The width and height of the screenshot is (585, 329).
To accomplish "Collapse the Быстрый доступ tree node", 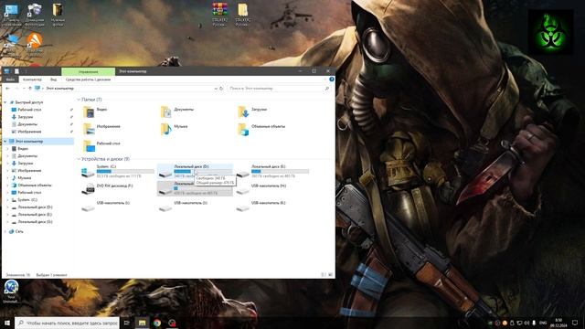I will pyautogui.click(x=5, y=102).
